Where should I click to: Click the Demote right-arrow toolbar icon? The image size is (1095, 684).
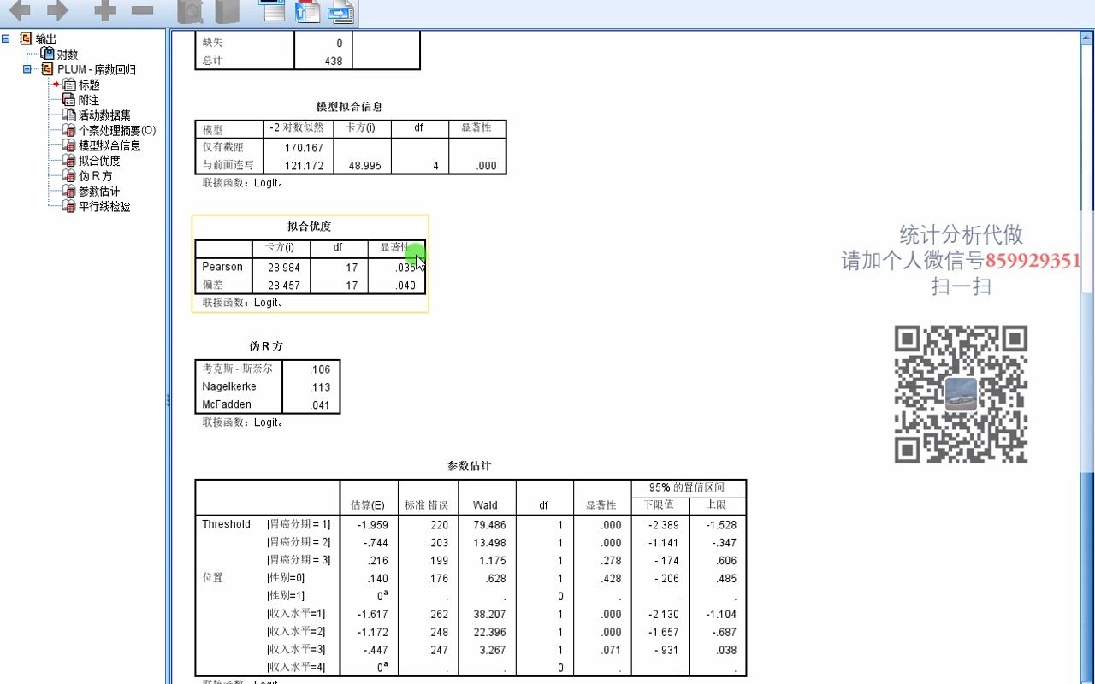click(x=57, y=10)
